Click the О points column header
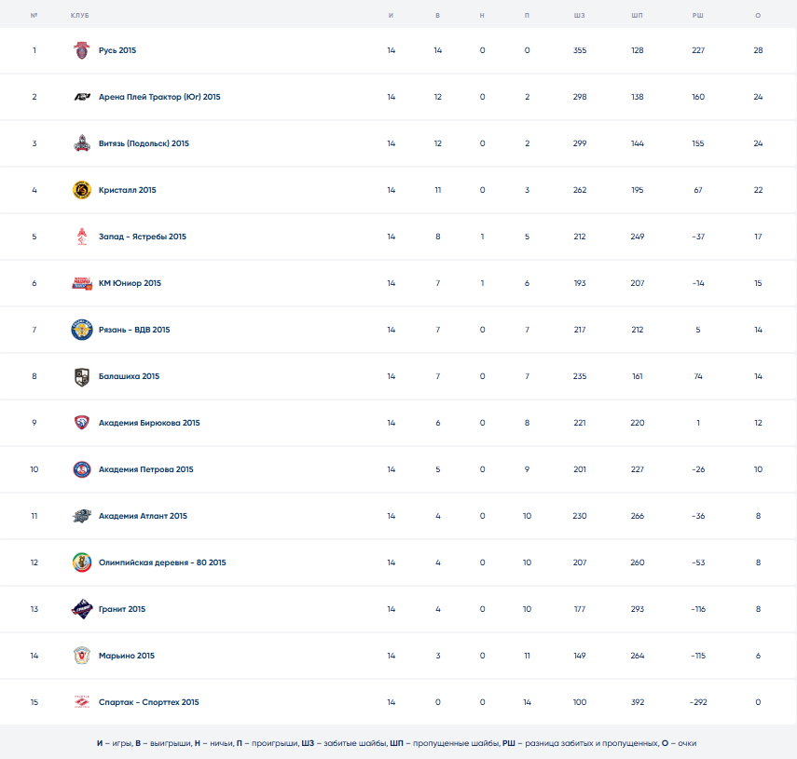Screen dimensions: 797x759 pos(758,16)
